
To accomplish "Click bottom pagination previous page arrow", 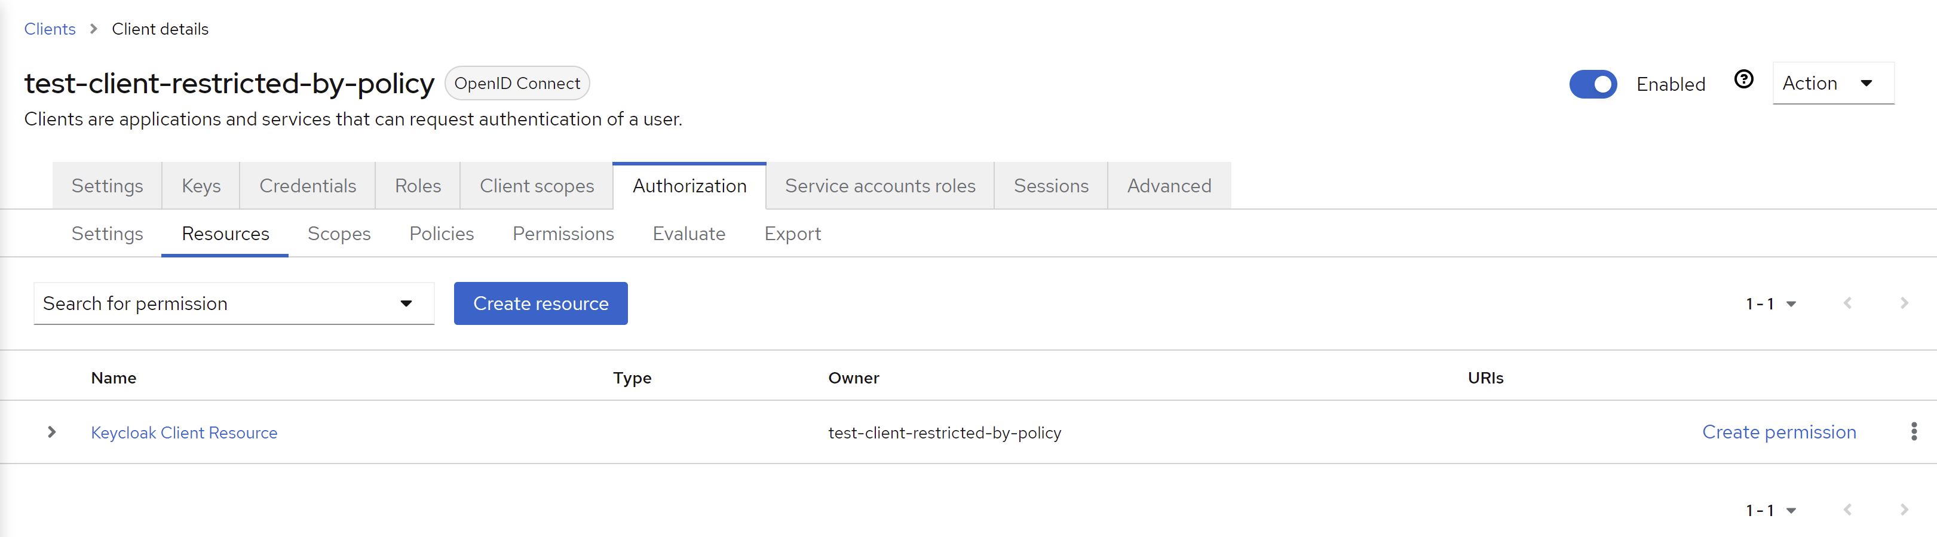I will pos(1847,510).
